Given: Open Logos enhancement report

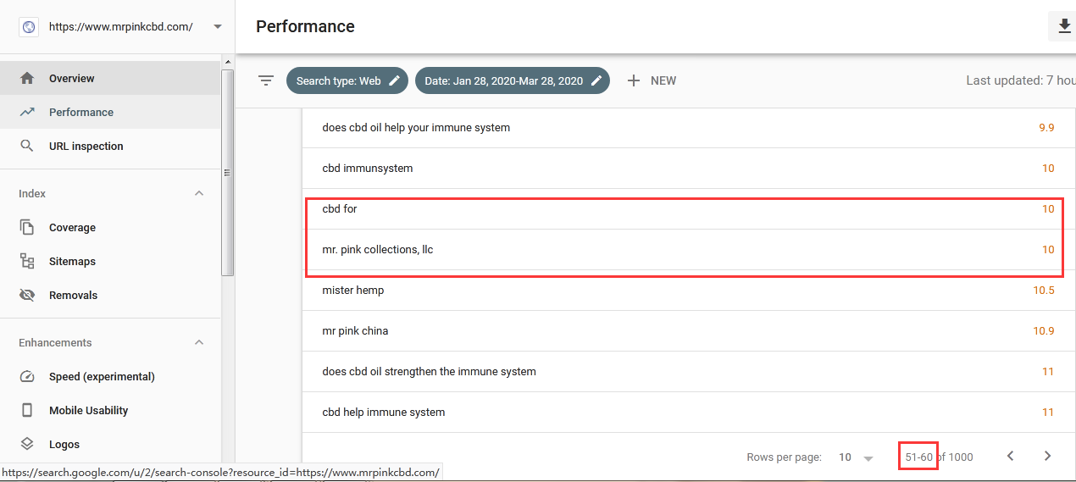Looking at the screenshot, I should [x=110, y=444].
